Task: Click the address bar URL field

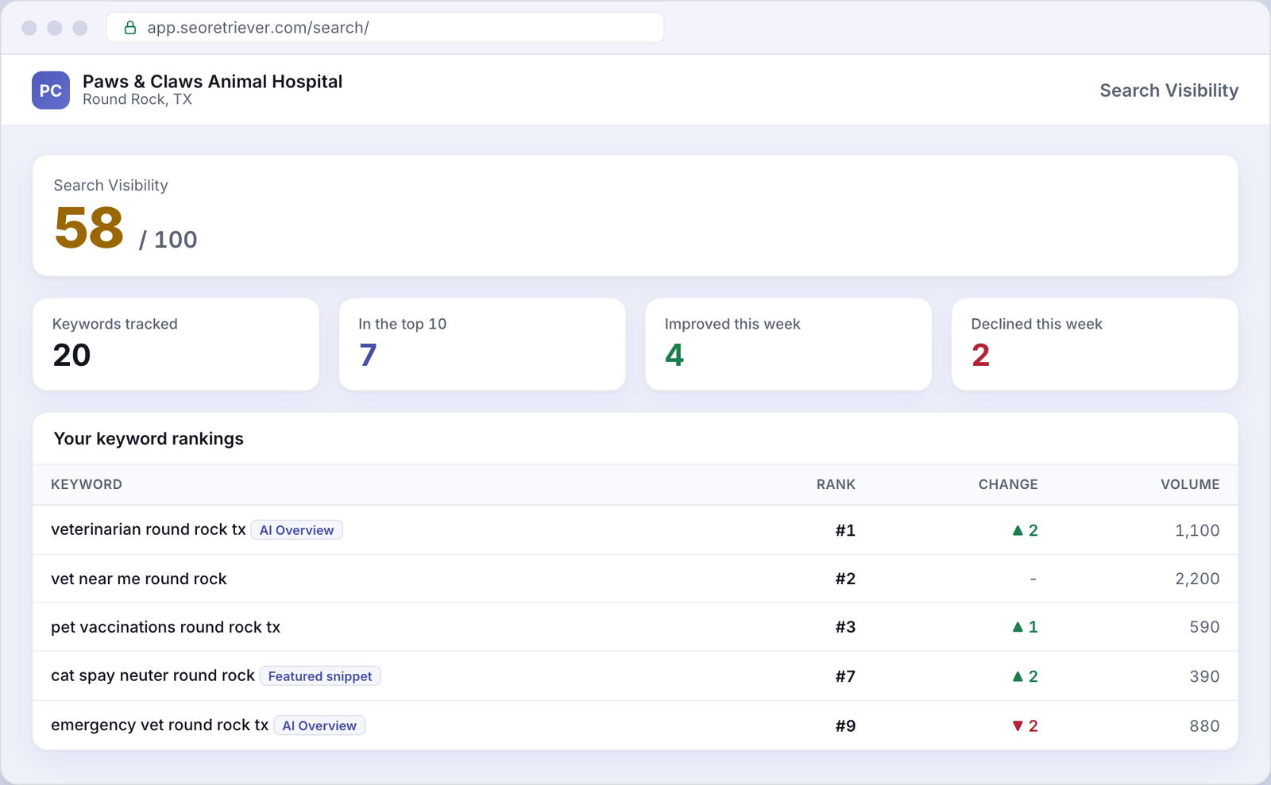Action: point(385,28)
